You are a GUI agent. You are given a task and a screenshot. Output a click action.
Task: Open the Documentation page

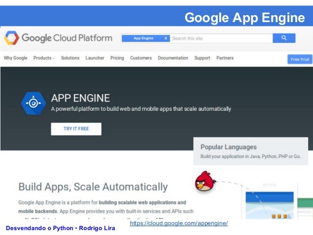tap(173, 58)
